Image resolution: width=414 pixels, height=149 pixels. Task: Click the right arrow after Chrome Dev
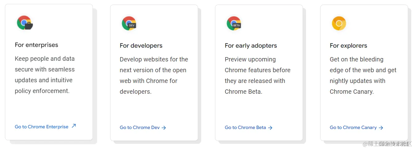click(164, 128)
